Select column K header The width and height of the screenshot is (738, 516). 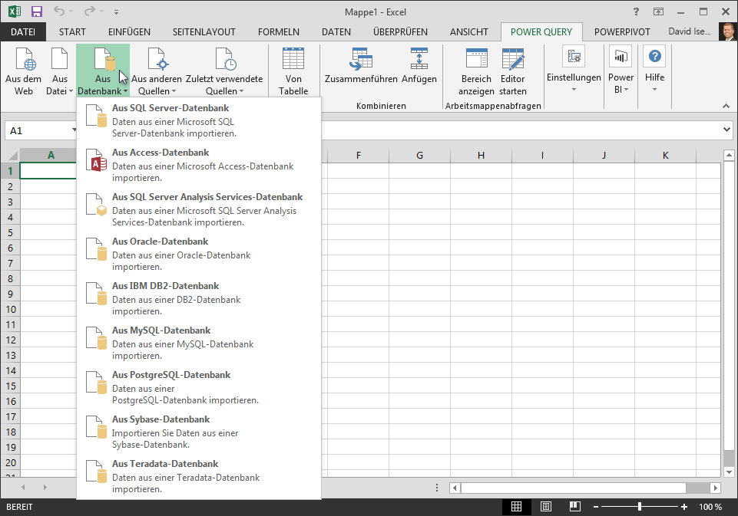pos(666,155)
